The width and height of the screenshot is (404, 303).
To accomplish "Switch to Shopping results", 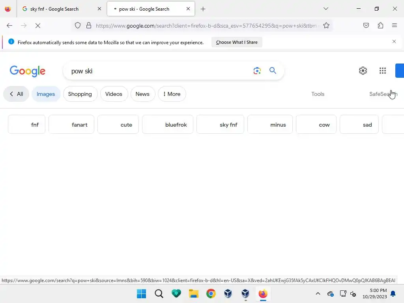I will click(x=80, y=94).
